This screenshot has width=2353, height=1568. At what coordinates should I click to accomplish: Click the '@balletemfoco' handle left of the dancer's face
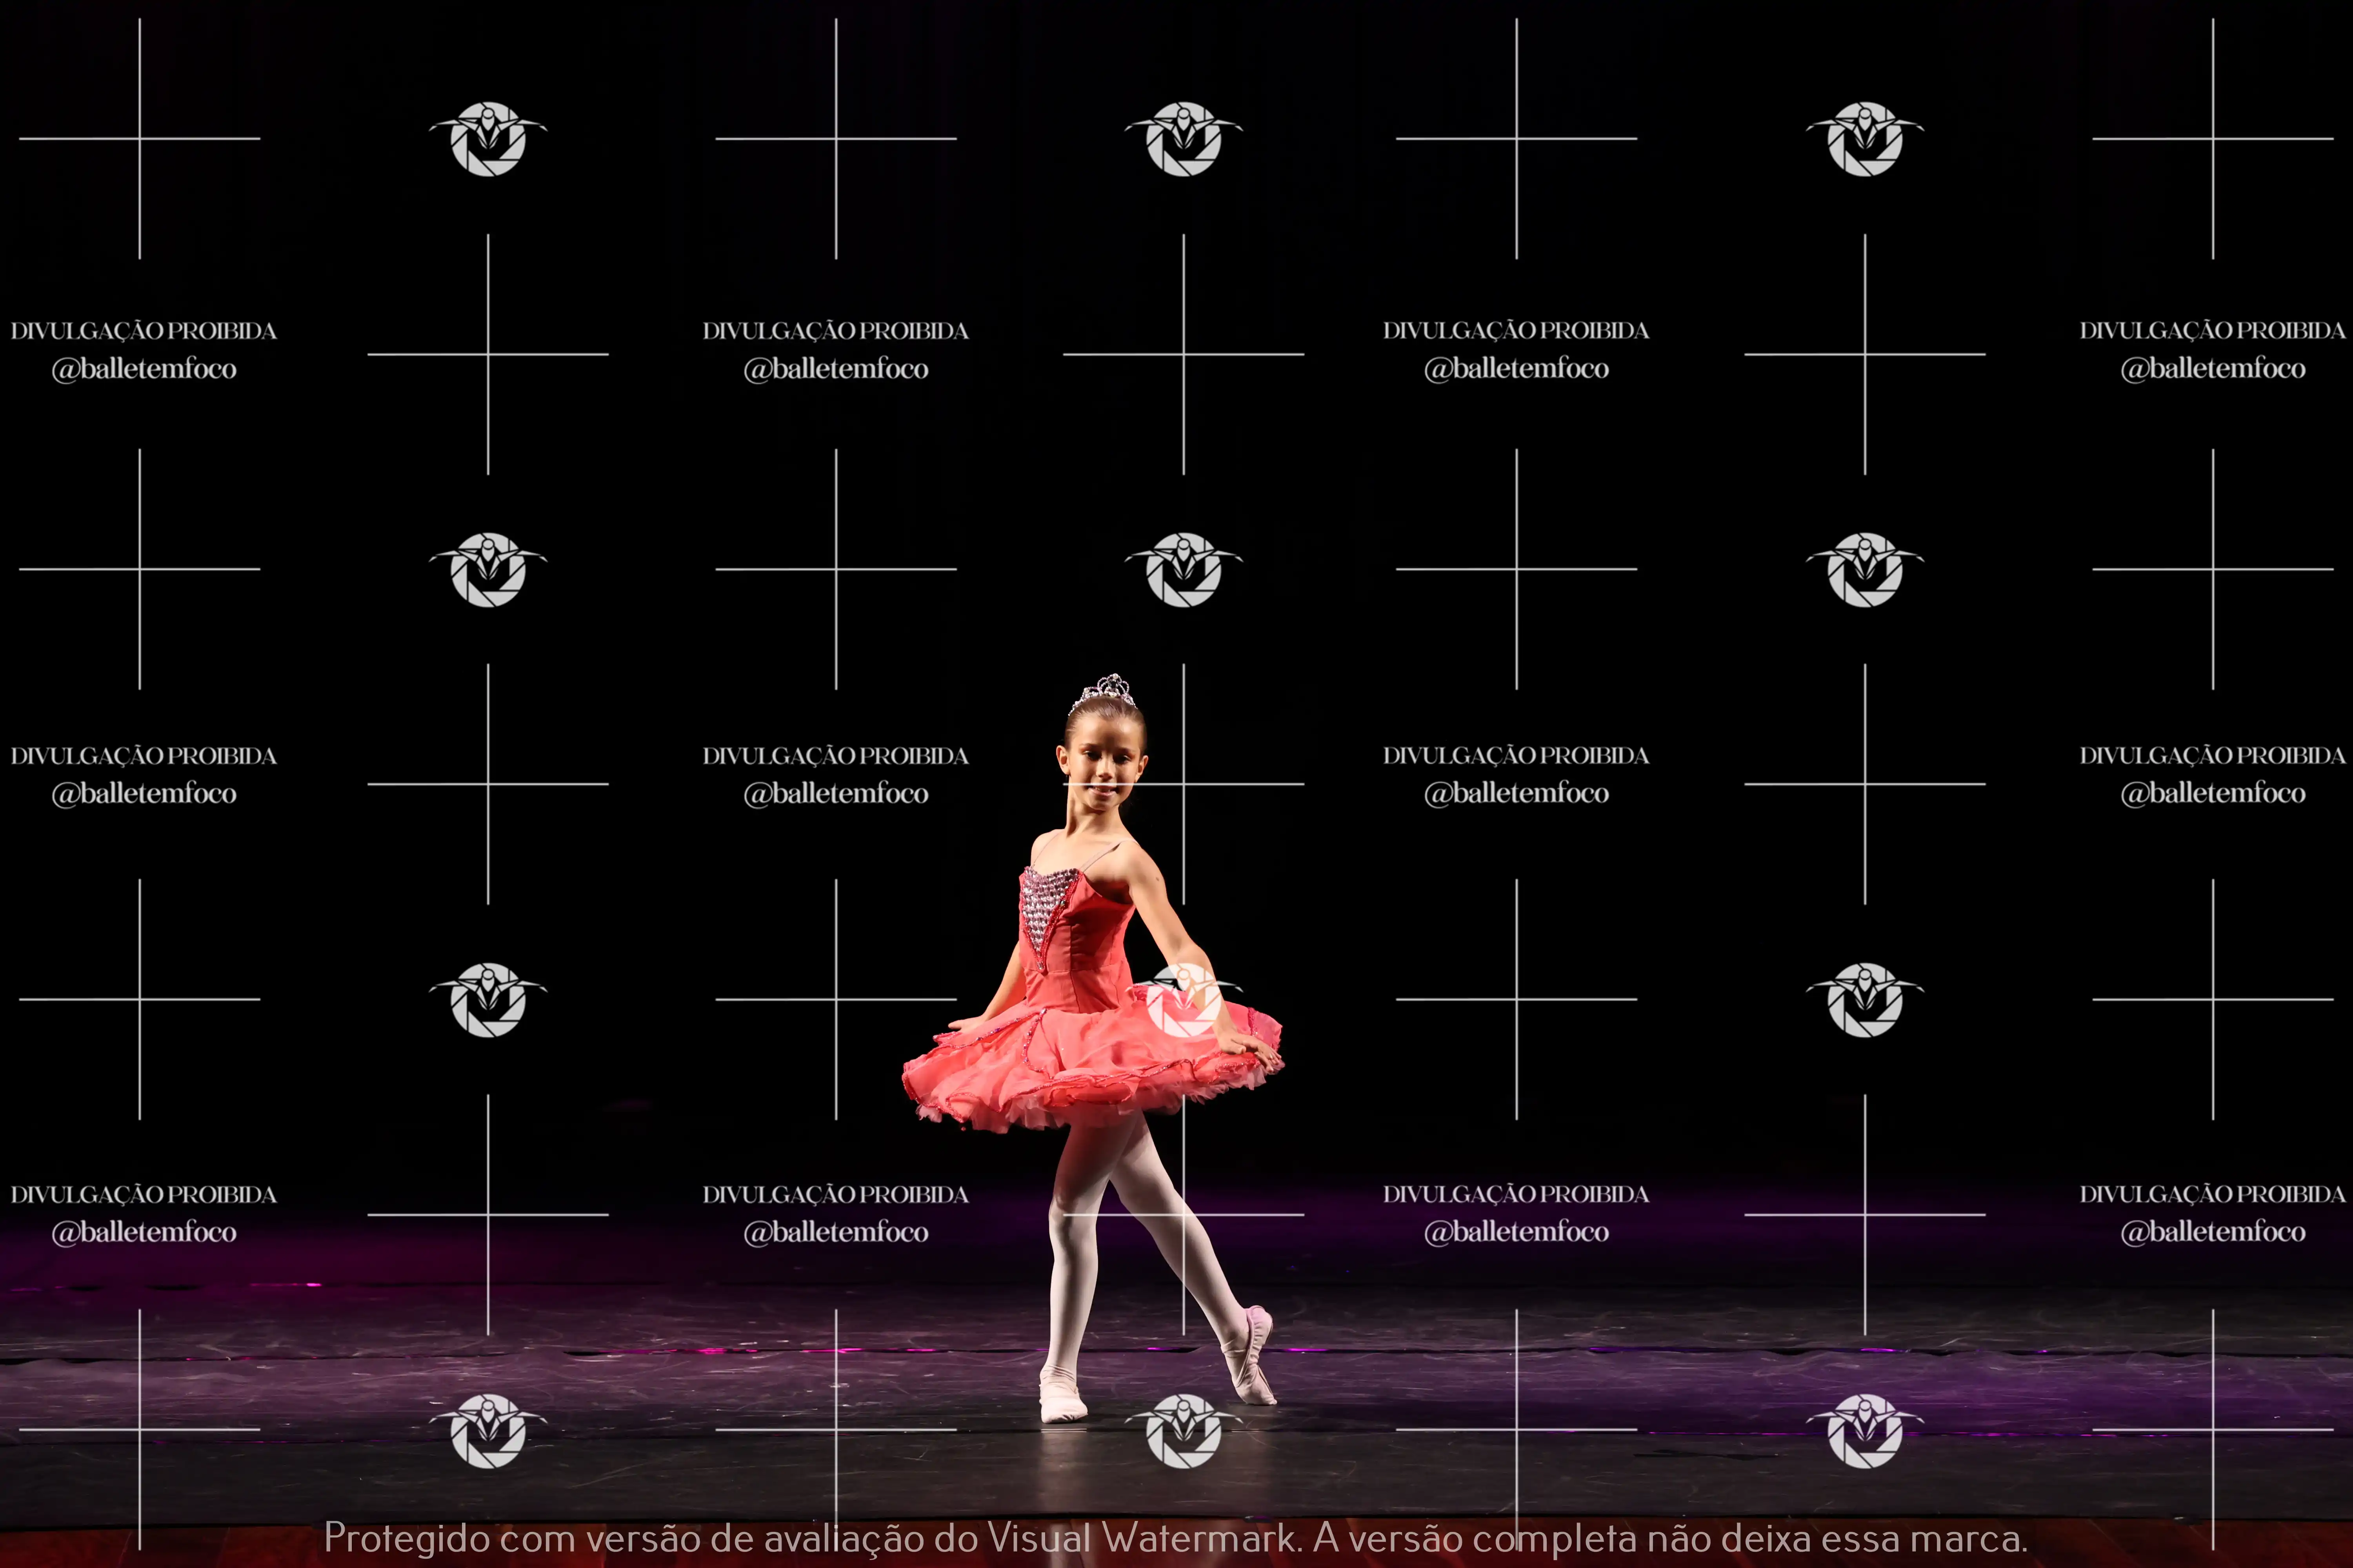point(835,793)
